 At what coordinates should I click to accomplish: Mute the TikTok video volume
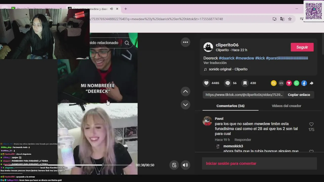pos(185,165)
